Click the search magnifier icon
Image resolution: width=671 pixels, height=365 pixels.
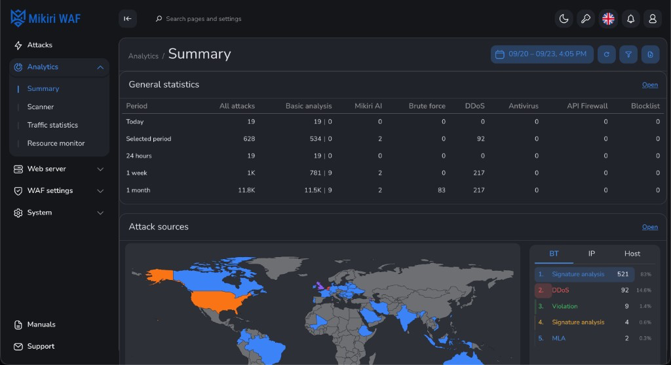(159, 19)
